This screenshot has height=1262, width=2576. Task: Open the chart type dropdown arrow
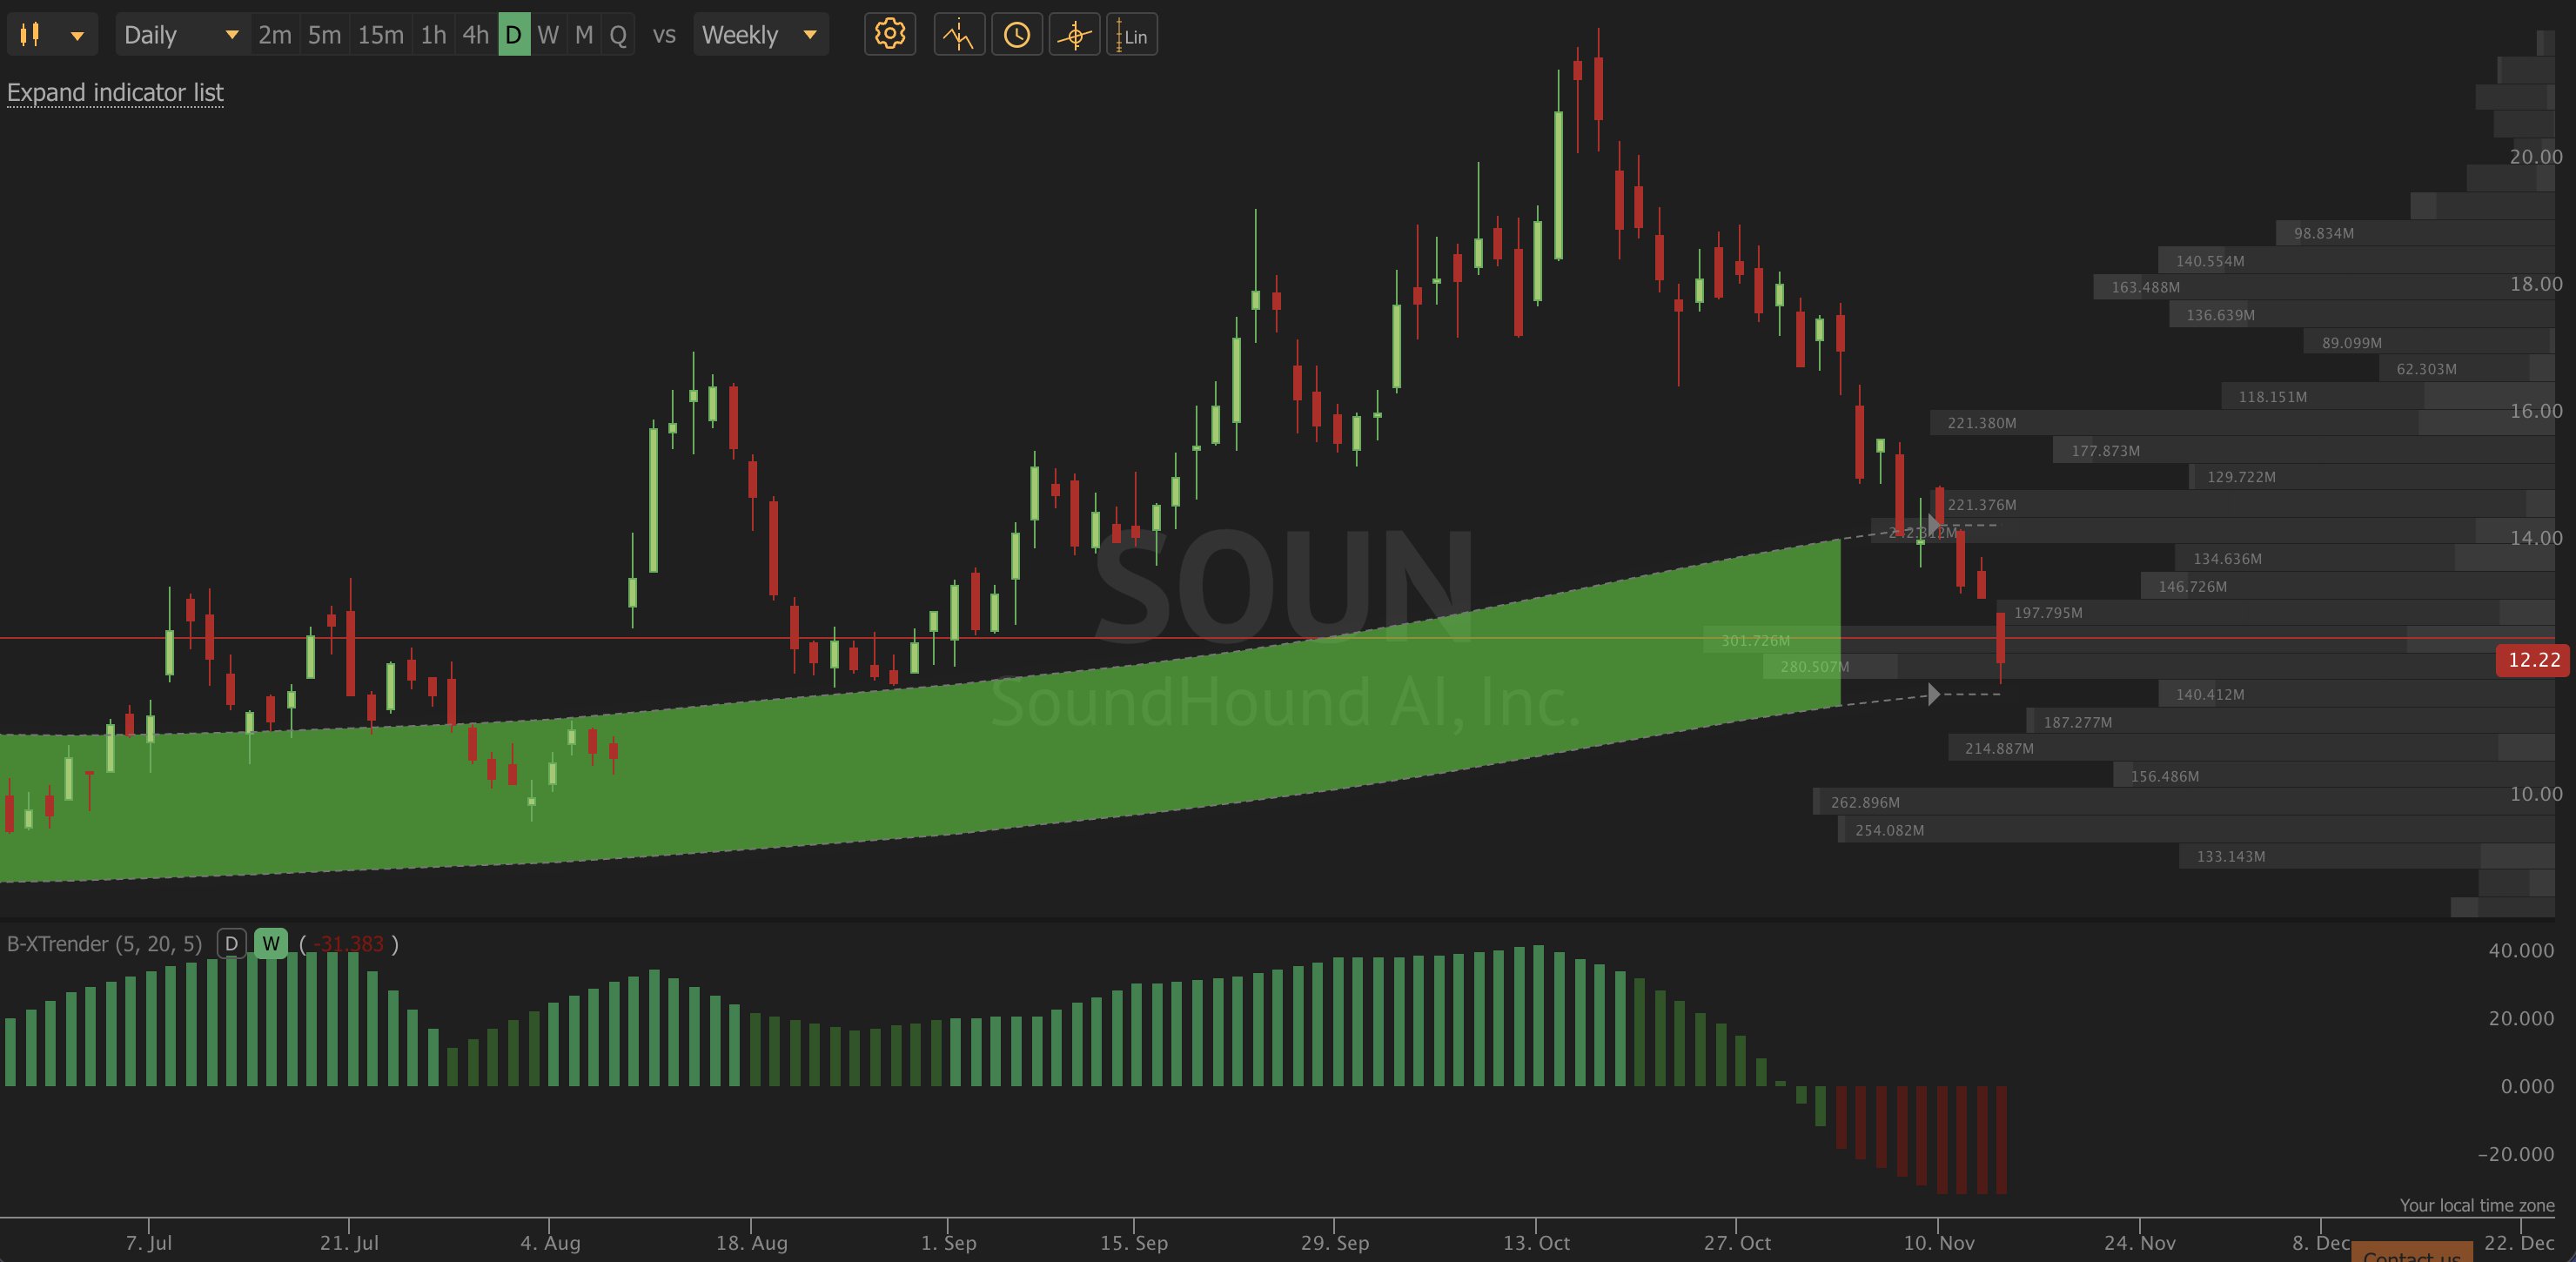(x=77, y=35)
